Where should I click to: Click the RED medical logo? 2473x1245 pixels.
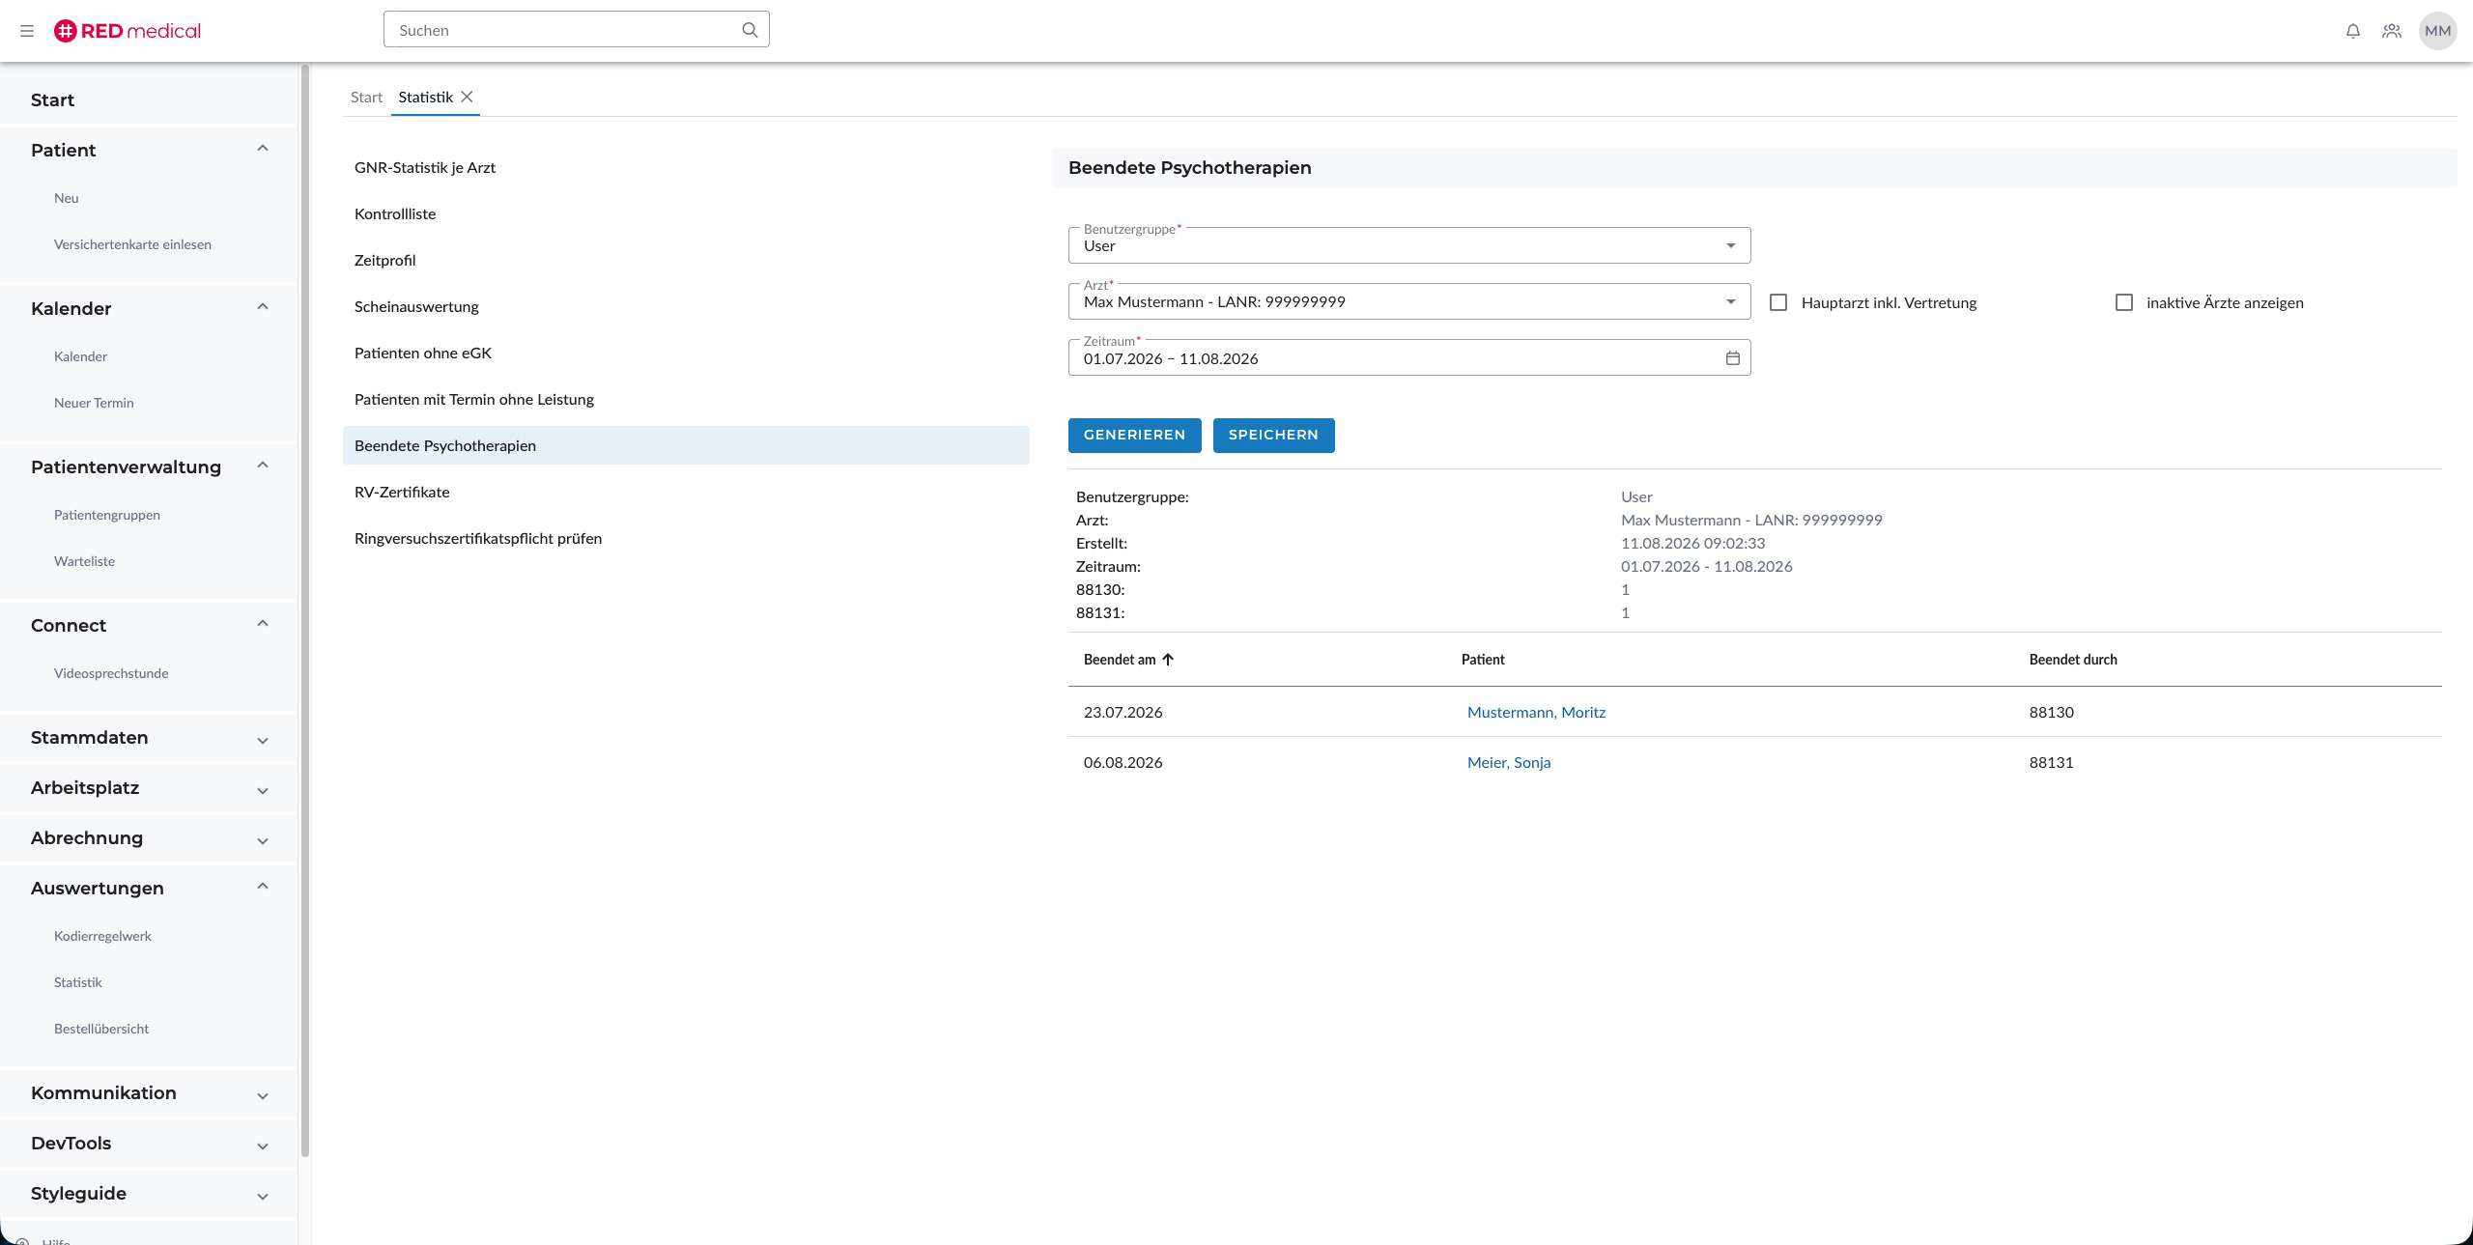coord(128,31)
